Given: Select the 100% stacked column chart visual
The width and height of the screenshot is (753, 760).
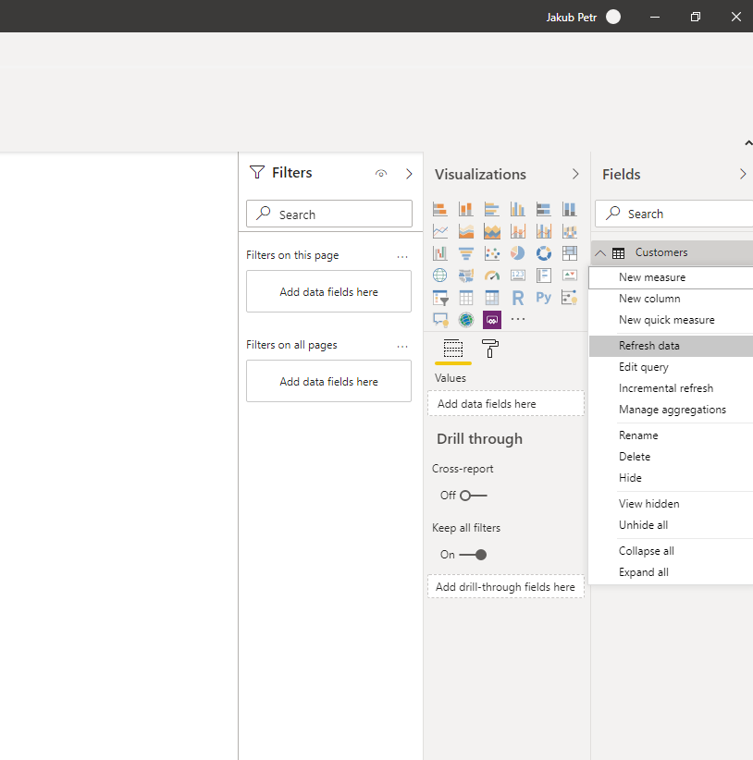Looking at the screenshot, I should point(569,209).
